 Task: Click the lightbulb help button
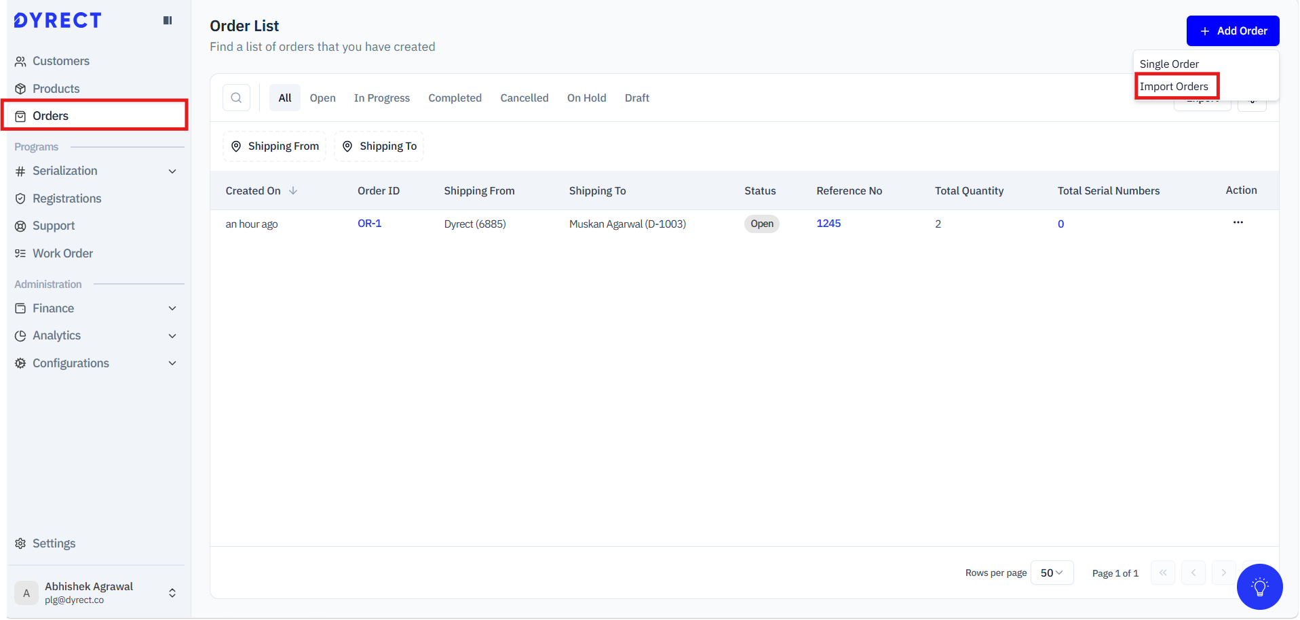click(x=1259, y=587)
